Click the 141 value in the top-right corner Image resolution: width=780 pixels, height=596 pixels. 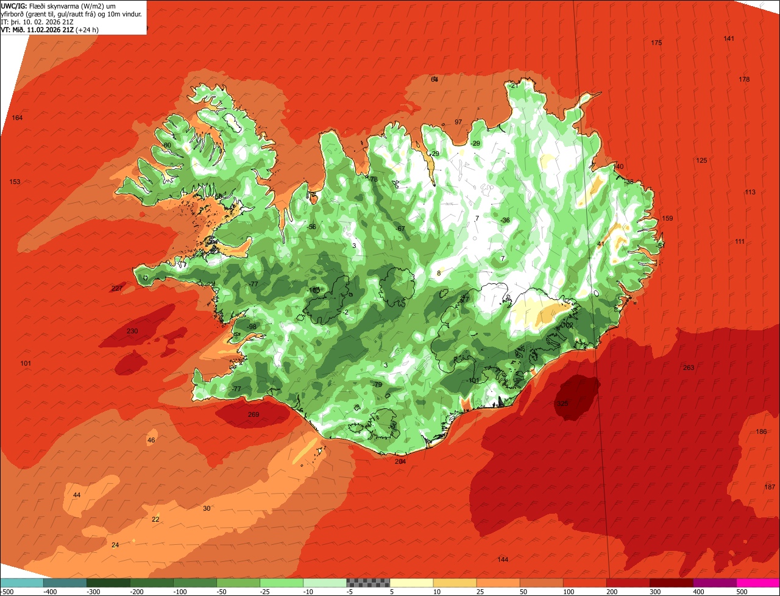(x=729, y=39)
